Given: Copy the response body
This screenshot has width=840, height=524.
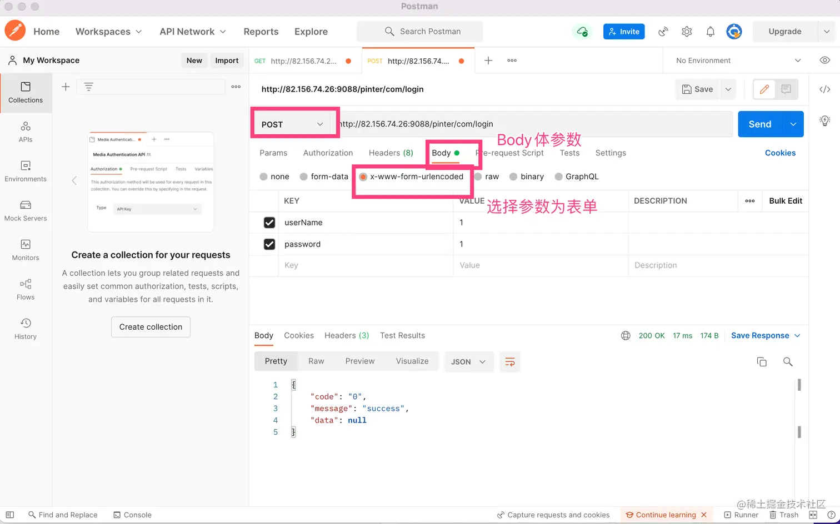Looking at the screenshot, I should coord(762,362).
